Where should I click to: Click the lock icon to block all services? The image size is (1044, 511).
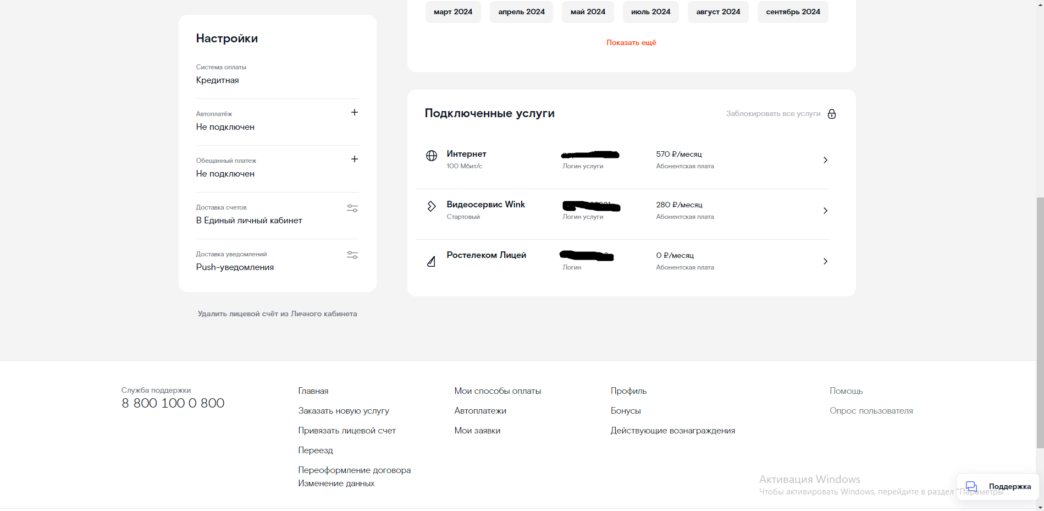pyautogui.click(x=832, y=114)
